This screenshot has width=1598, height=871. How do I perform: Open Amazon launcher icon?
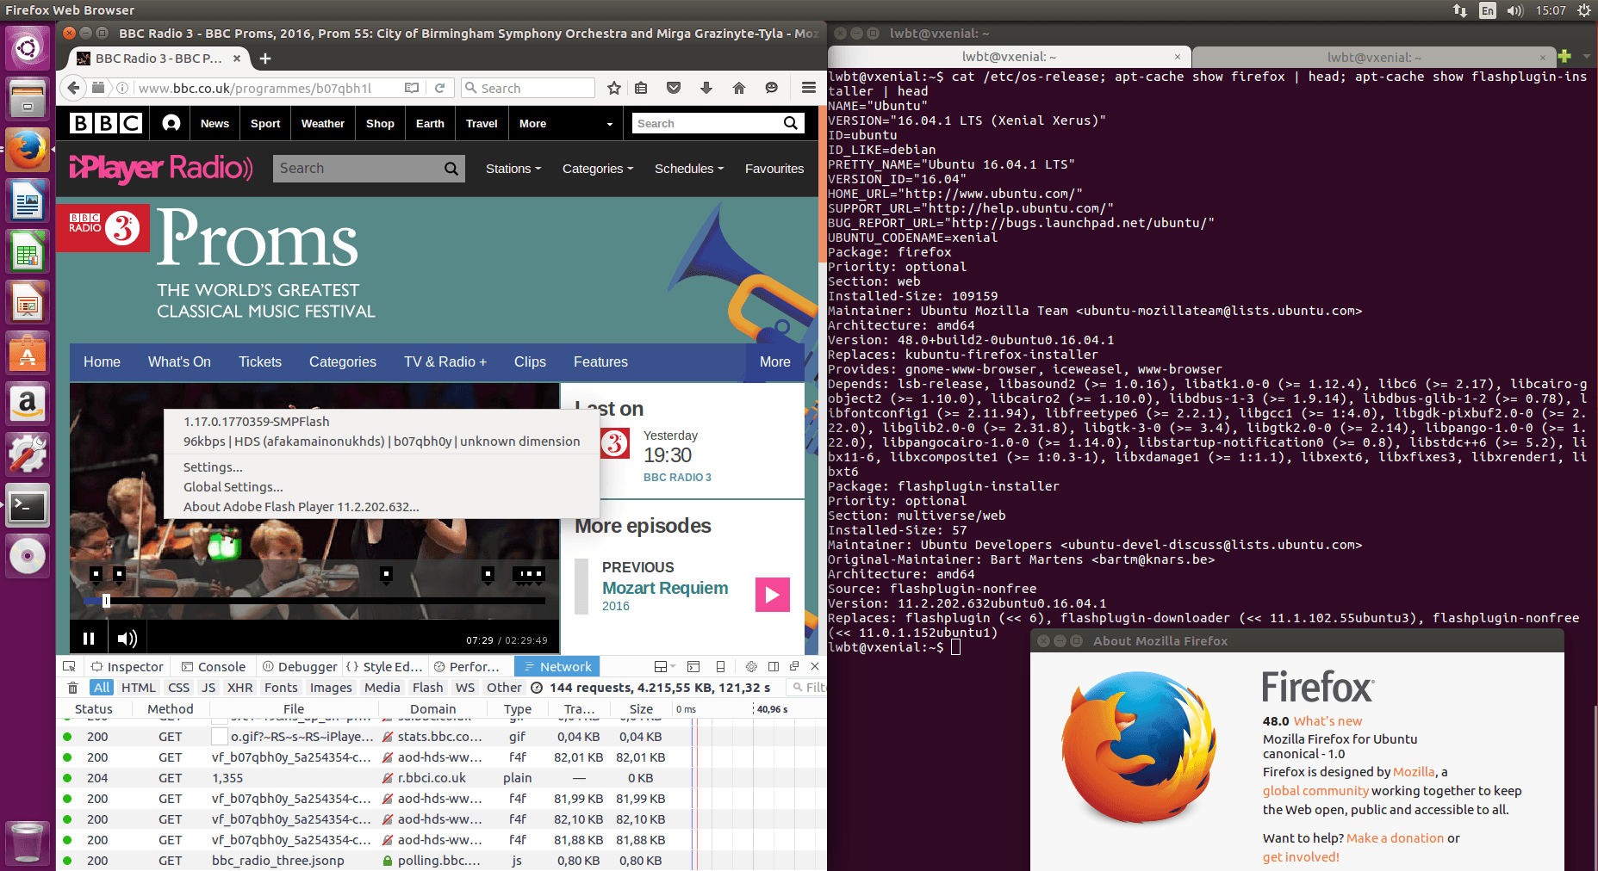(x=28, y=405)
